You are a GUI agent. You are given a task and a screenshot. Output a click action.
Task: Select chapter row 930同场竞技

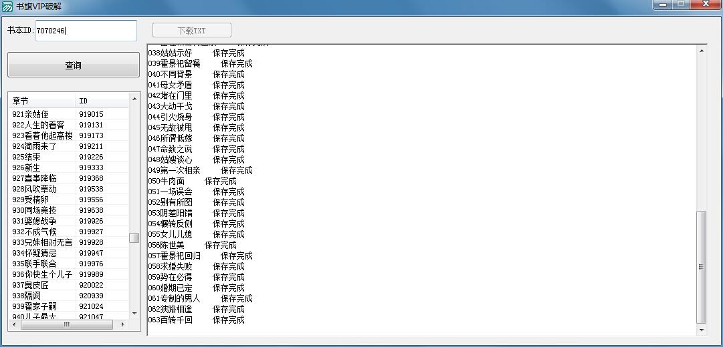[x=39, y=210]
